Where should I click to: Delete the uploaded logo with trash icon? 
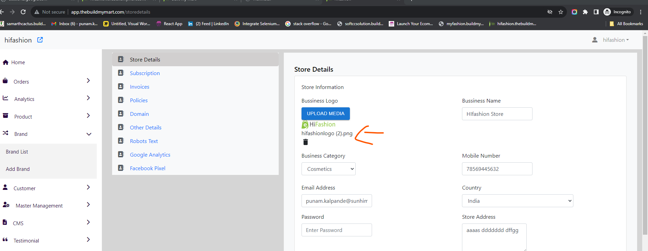point(306,142)
